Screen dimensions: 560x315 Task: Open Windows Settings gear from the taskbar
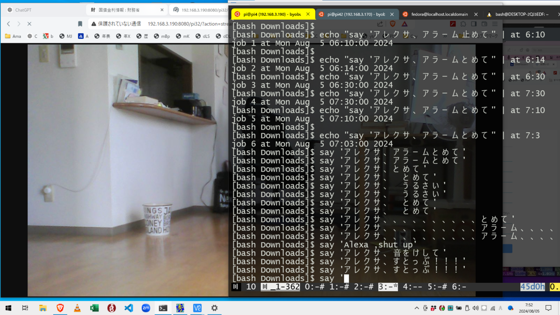coord(213,308)
